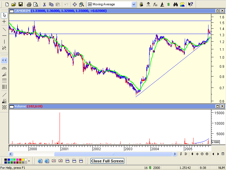Image resolution: width=226 pixels, height=170 pixels.
Task: Zoom out with the minus circle icon
Action: [202, 154]
